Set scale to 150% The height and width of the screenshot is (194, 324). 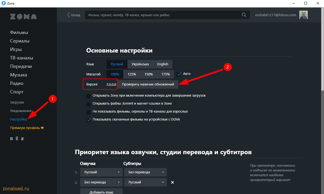[149, 74]
